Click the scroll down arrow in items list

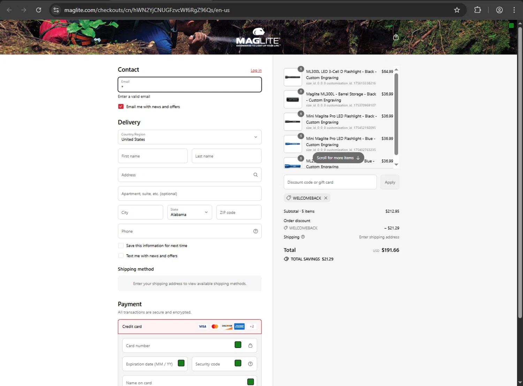[396, 165]
